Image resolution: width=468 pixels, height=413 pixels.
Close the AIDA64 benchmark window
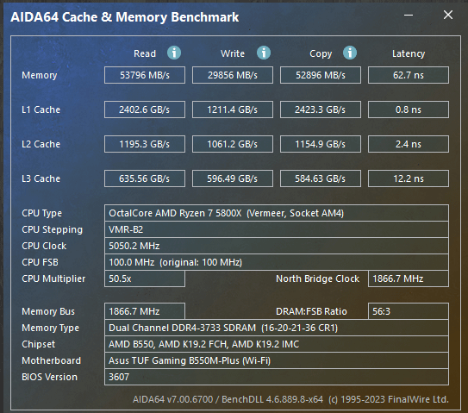coord(448,15)
